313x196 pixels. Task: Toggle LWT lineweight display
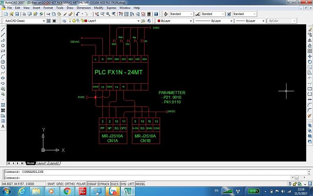point(131,184)
